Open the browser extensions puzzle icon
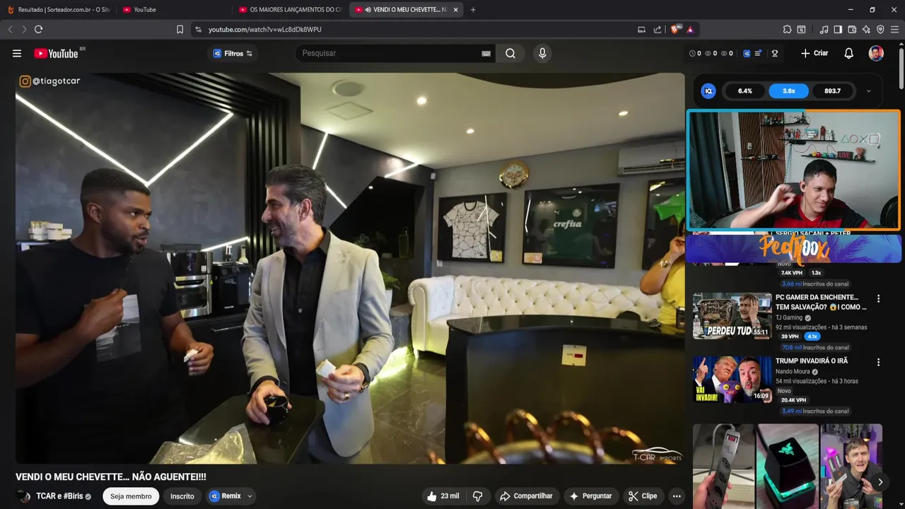The width and height of the screenshot is (905, 509). (787, 29)
